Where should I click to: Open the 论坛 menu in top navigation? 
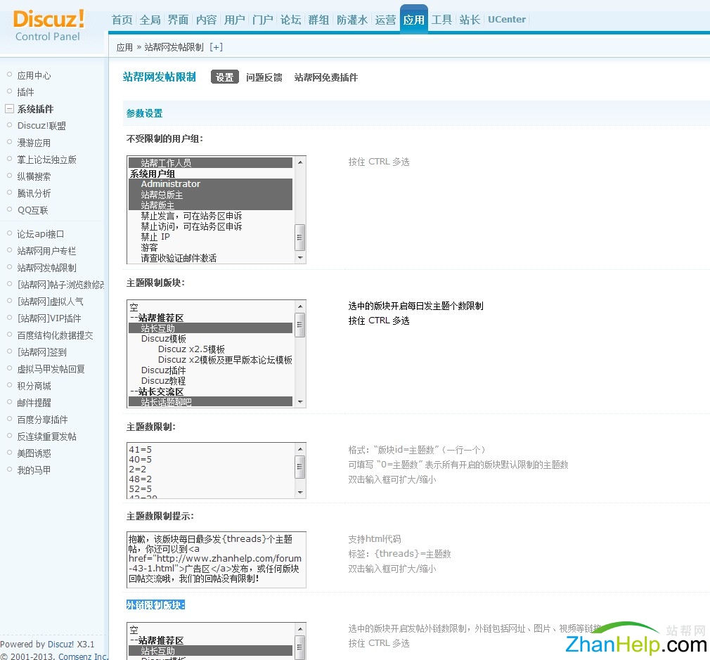(x=290, y=19)
